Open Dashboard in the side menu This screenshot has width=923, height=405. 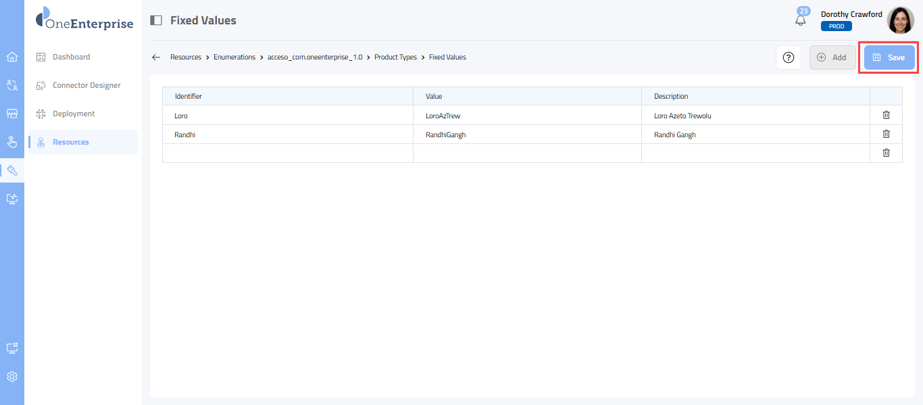click(71, 57)
